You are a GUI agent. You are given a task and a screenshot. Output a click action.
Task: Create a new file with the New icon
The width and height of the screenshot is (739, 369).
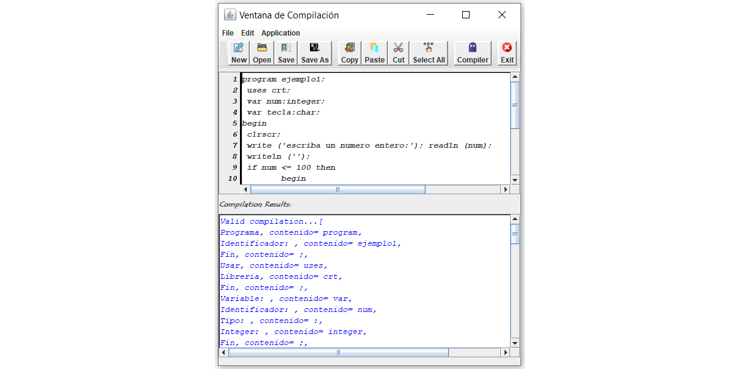[239, 52]
